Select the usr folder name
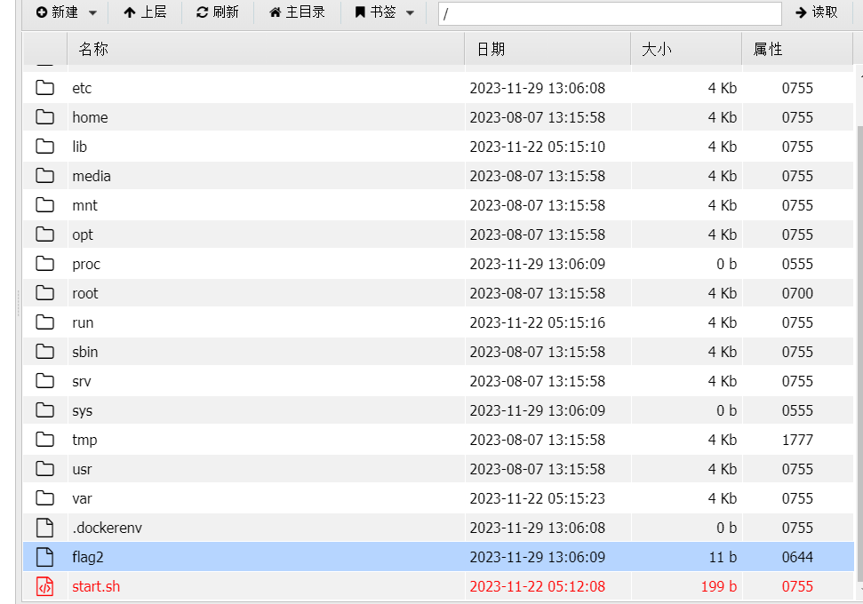863x604 pixels. pyautogui.click(x=82, y=469)
